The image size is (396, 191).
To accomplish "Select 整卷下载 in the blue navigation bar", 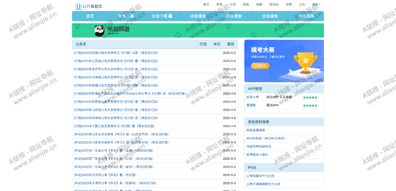I will [126, 16].
